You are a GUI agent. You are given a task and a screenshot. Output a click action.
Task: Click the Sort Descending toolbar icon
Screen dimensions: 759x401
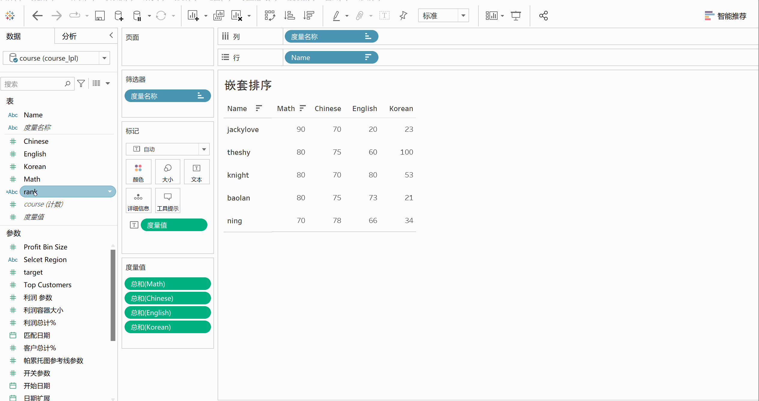click(x=309, y=16)
